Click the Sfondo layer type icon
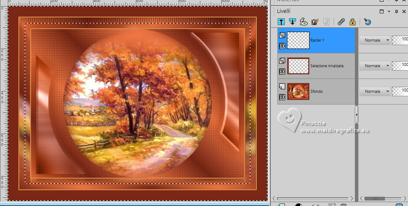Screen dimensions: 408x206 click(282, 86)
